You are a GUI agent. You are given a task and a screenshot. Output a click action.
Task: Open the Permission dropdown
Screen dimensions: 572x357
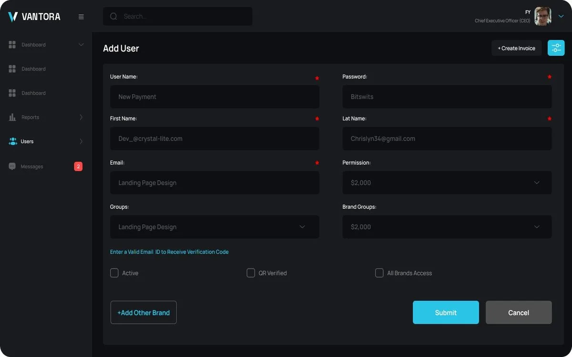coord(447,183)
